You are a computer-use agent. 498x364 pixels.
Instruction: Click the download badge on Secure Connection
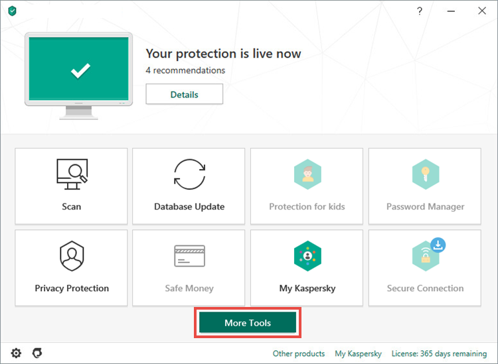438,245
